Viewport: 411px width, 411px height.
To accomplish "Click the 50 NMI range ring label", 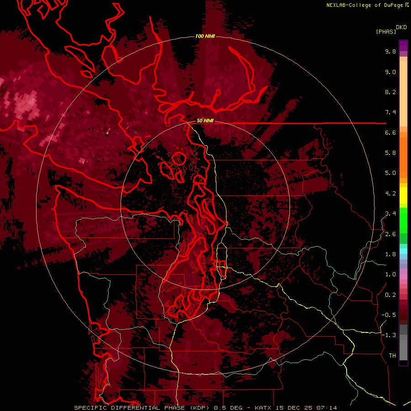I will (x=205, y=121).
